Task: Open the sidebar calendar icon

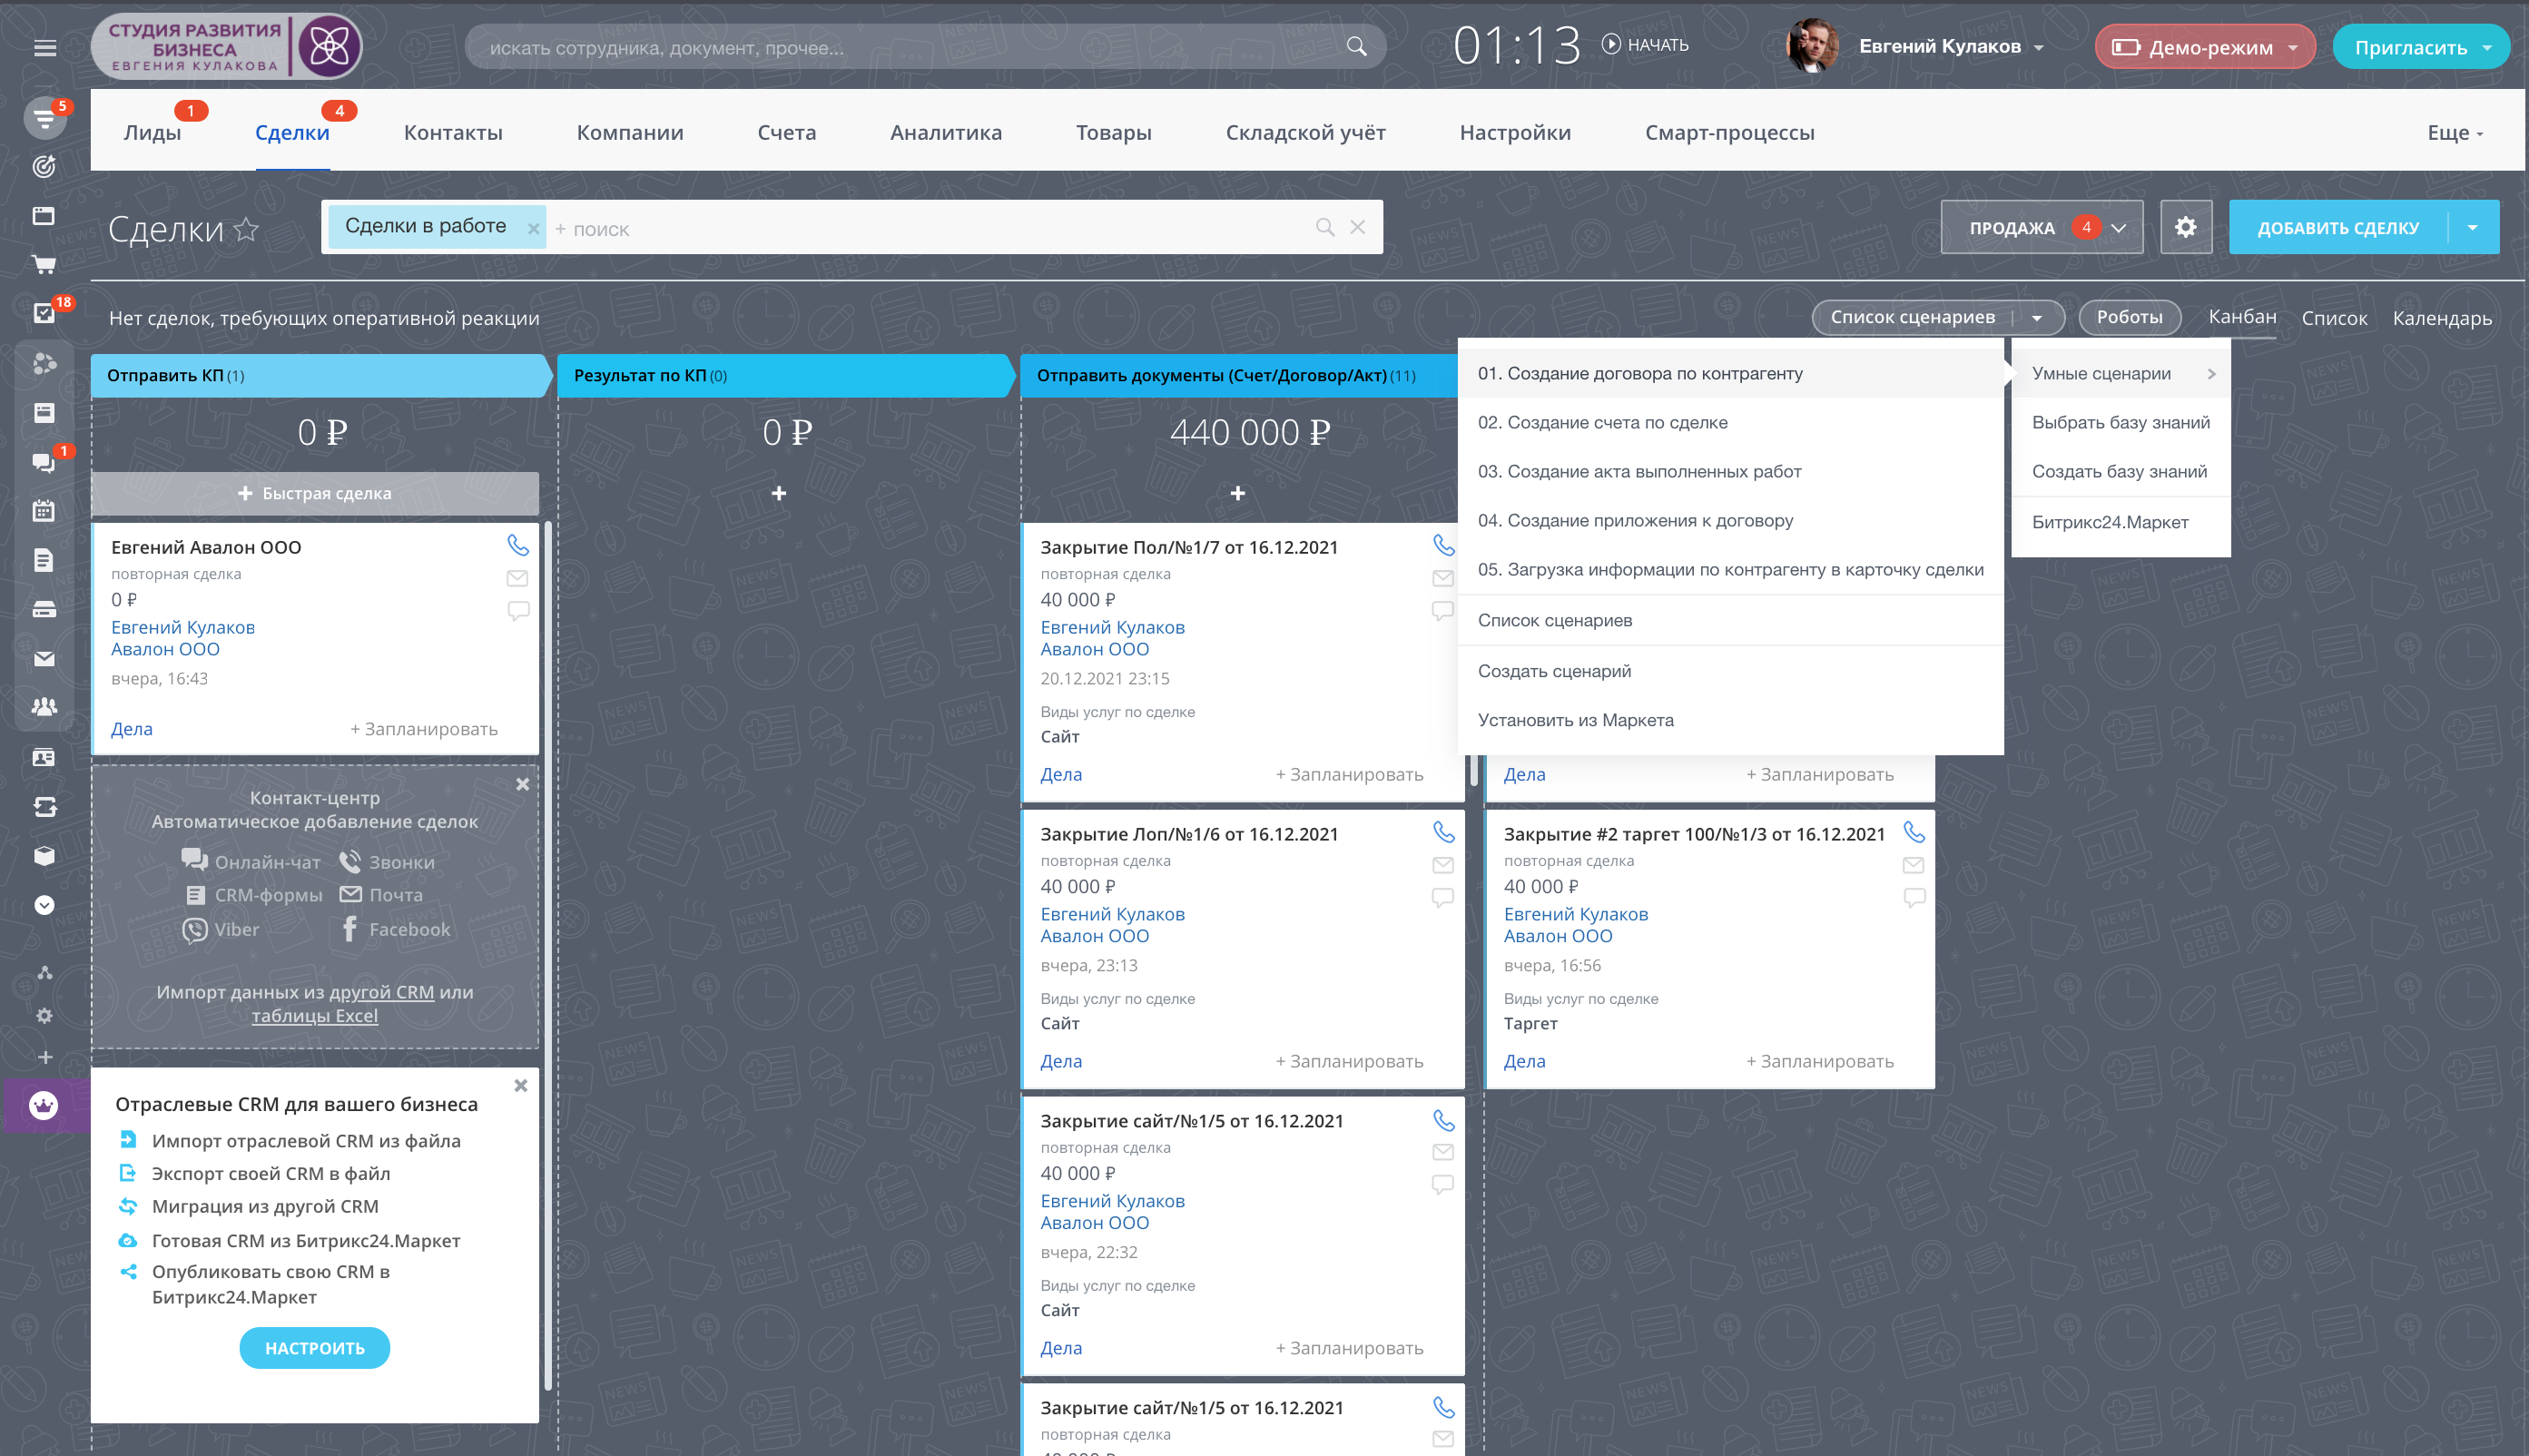Action: (x=44, y=511)
